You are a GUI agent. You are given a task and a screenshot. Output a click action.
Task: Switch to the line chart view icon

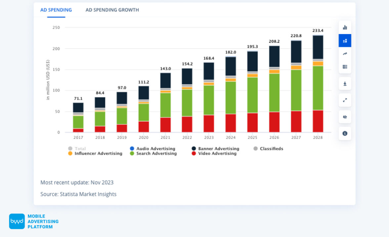pos(345,54)
